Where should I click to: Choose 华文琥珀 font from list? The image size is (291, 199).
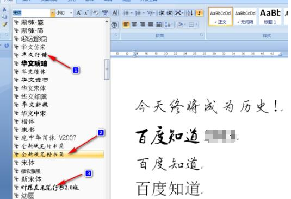click(x=58, y=63)
